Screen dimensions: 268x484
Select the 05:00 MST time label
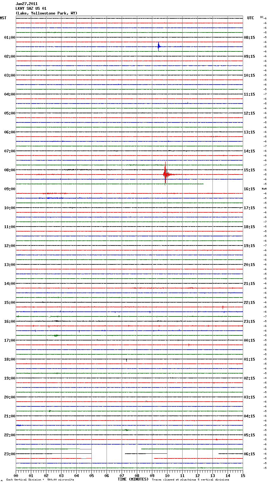(9, 113)
